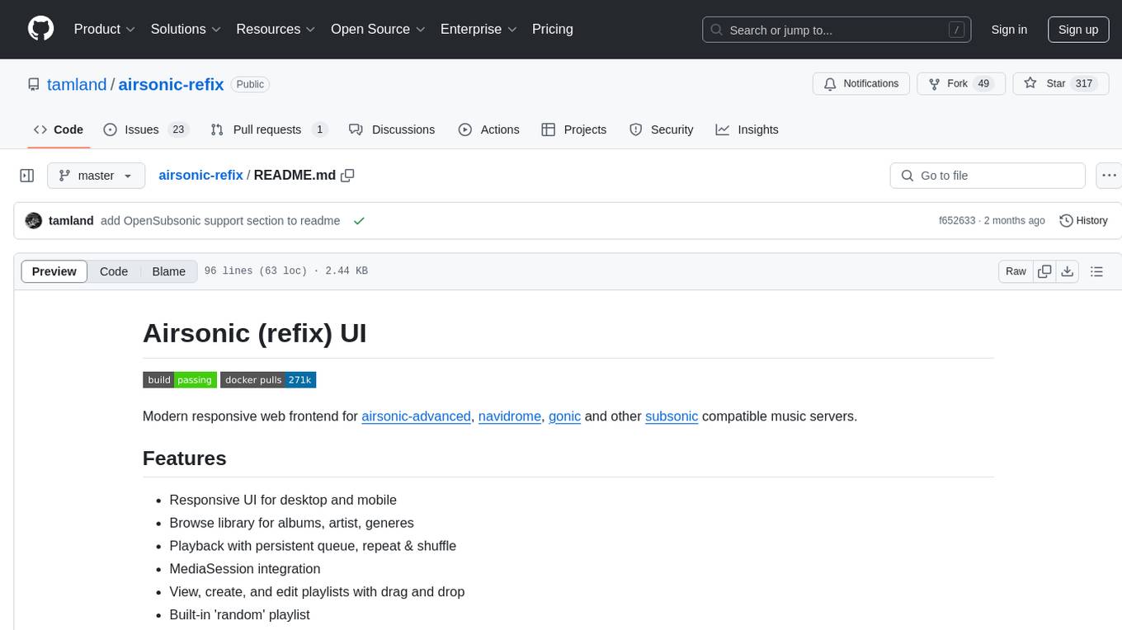The image size is (1122, 630).
Task: Copy the README.md file path
Action: (347, 176)
